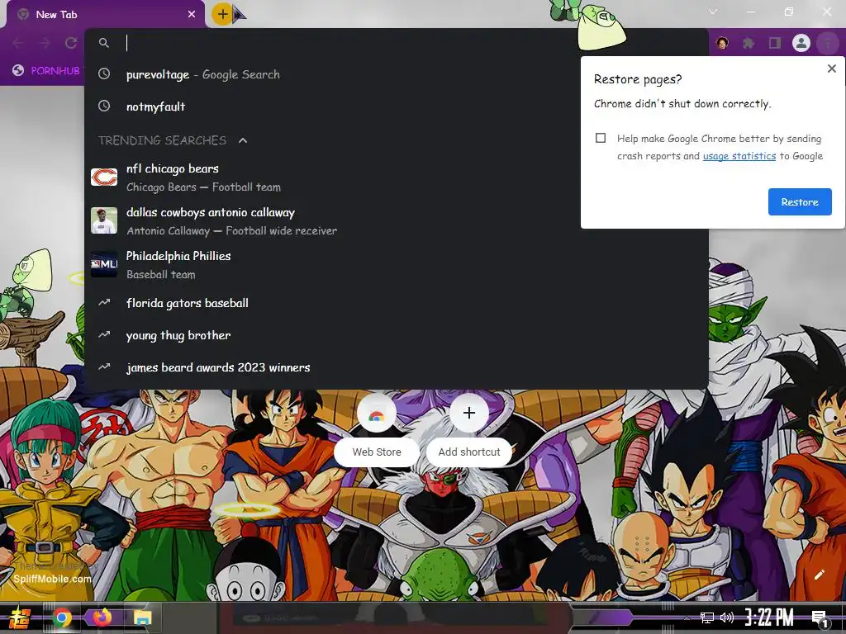Open File Explorer from the taskbar
The height and width of the screenshot is (634, 846).
(142, 617)
